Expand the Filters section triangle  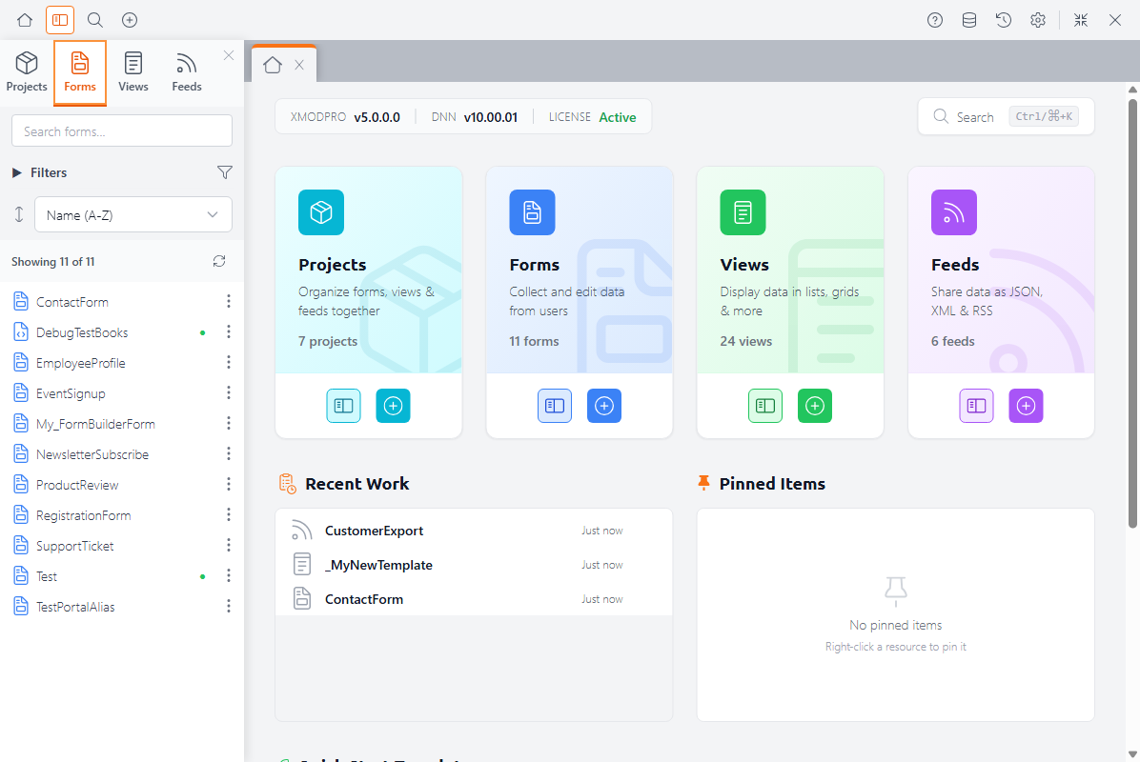17,173
